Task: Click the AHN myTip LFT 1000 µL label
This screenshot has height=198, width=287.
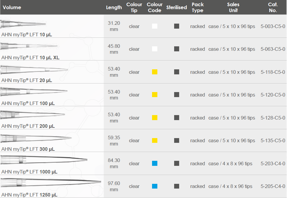Action: [29, 172]
